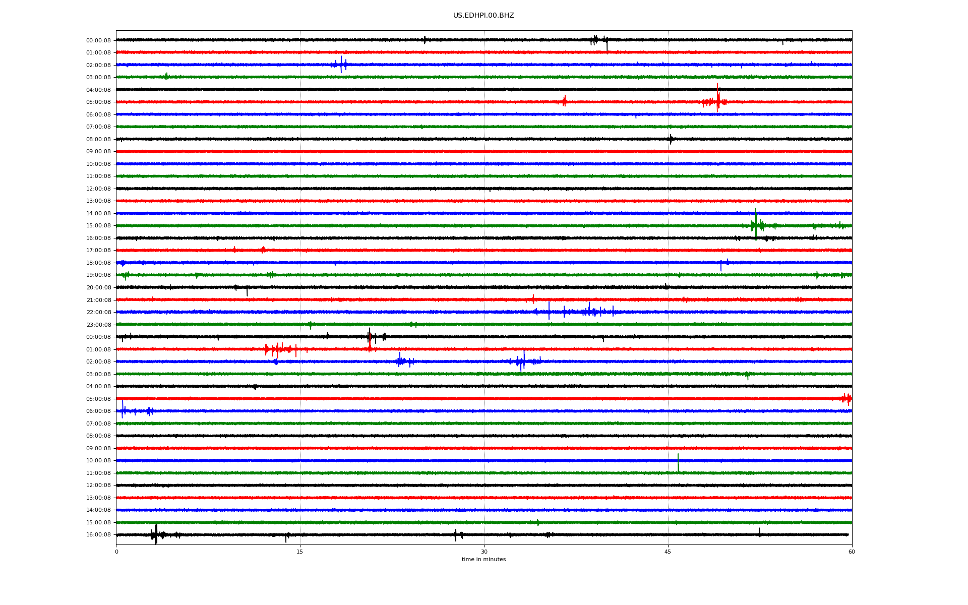Image resolution: width=968 pixels, height=605 pixels.
Task: Click the 0 tick label on x-axis
Action: [x=116, y=552]
